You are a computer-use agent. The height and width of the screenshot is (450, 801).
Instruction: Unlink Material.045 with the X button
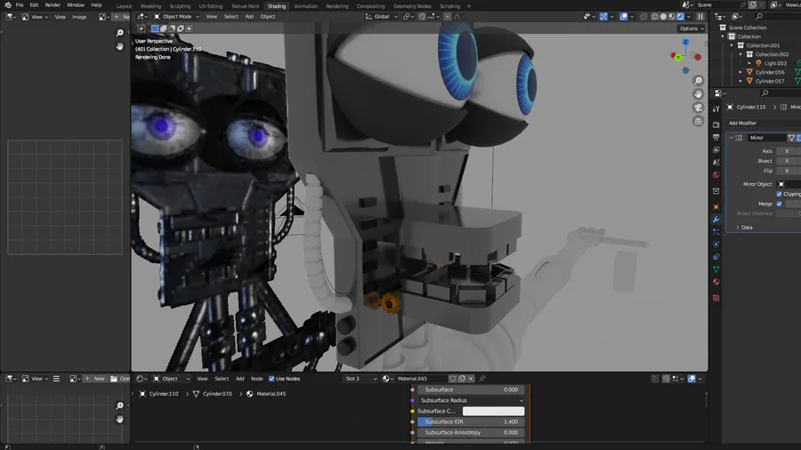click(x=471, y=379)
